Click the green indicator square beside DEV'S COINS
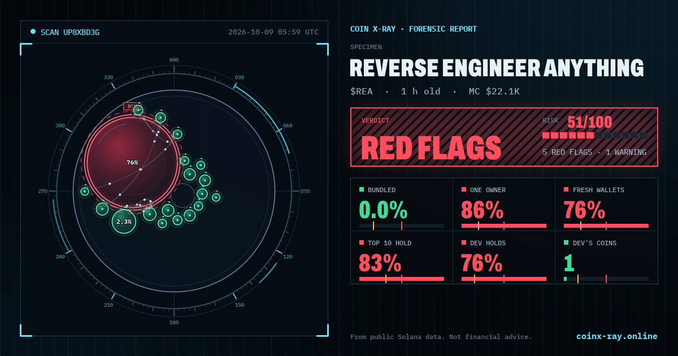 pos(566,242)
